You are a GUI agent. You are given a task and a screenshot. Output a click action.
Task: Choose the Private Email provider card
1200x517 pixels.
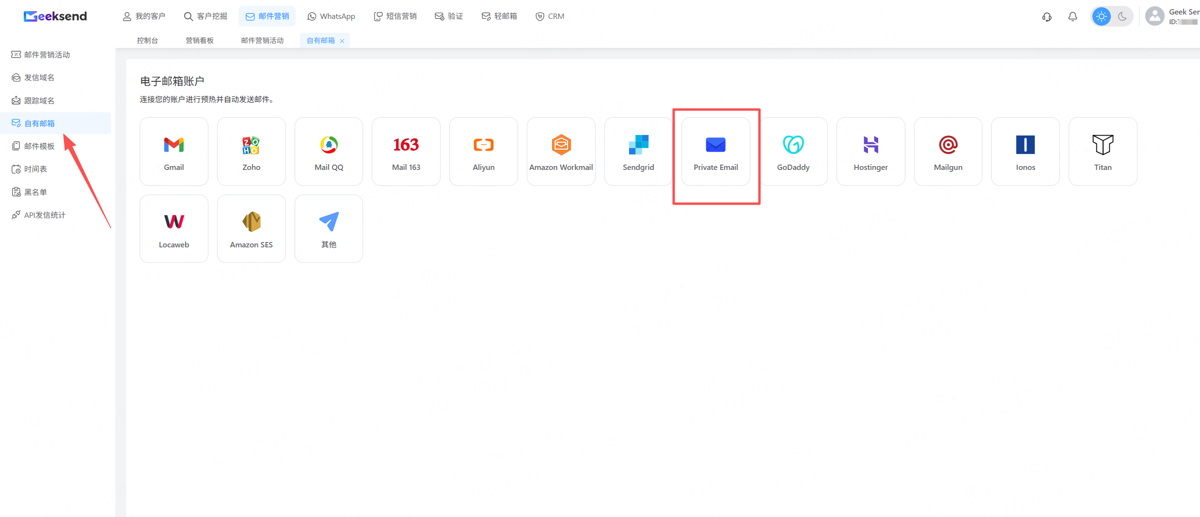point(716,152)
